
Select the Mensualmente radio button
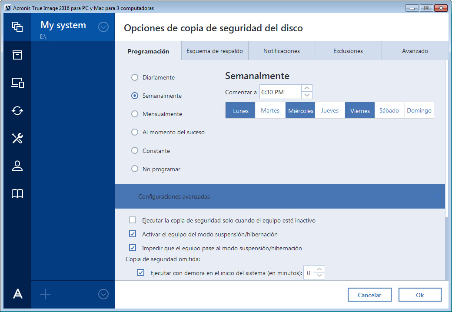coord(135,114)
